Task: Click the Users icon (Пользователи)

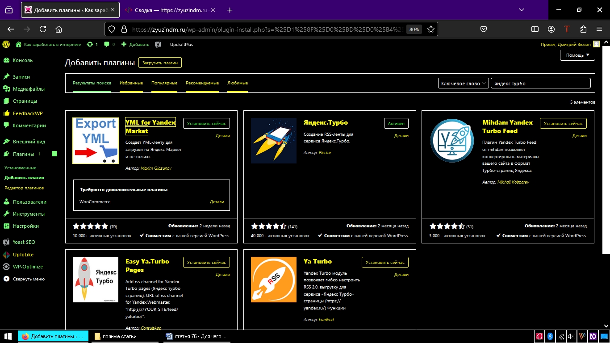Action: (x=6, y=202)
